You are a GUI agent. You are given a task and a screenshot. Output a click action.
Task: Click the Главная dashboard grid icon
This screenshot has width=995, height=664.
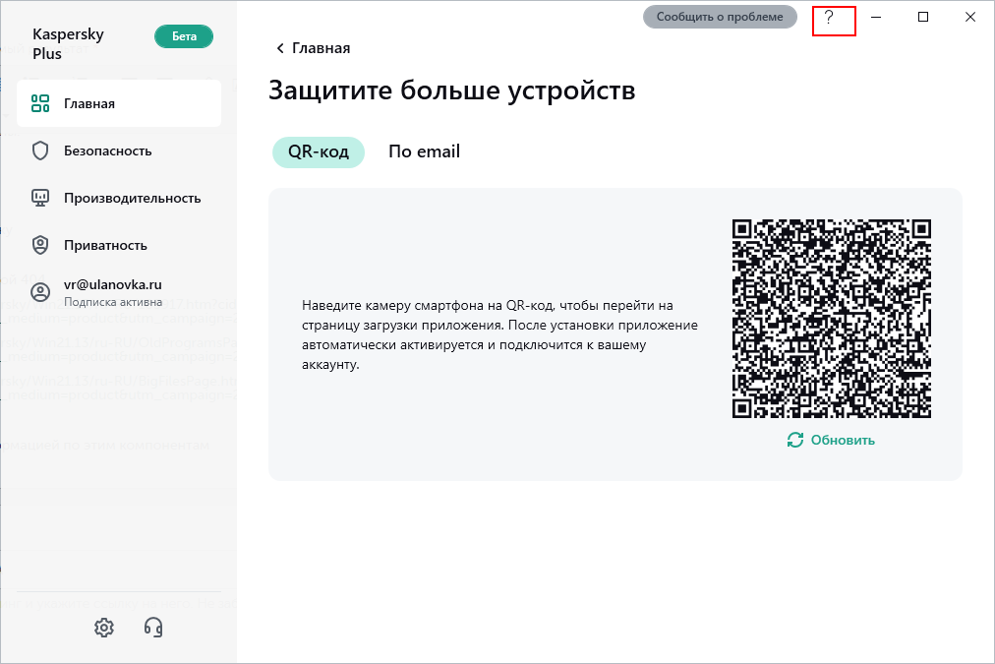(40, 103)
